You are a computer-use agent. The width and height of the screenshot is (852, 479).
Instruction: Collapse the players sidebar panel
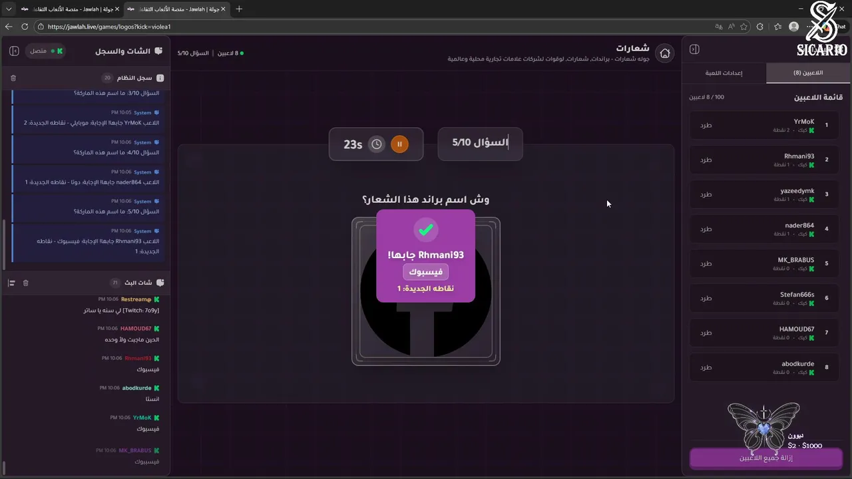[694, 49]
